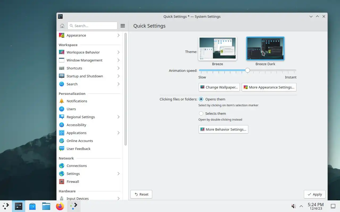
Task: Expand the Applications chevron
Action: point(118,133)
